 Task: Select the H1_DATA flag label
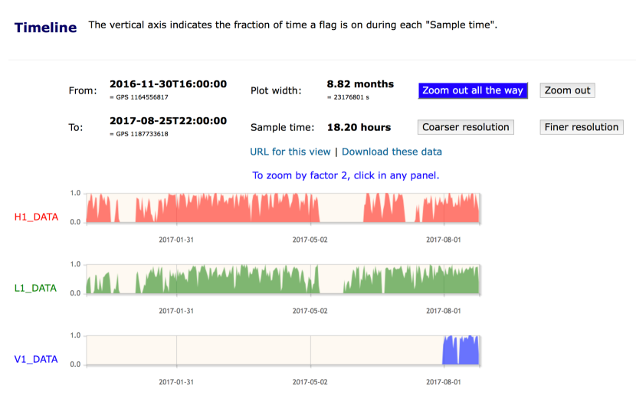(36, 217)
